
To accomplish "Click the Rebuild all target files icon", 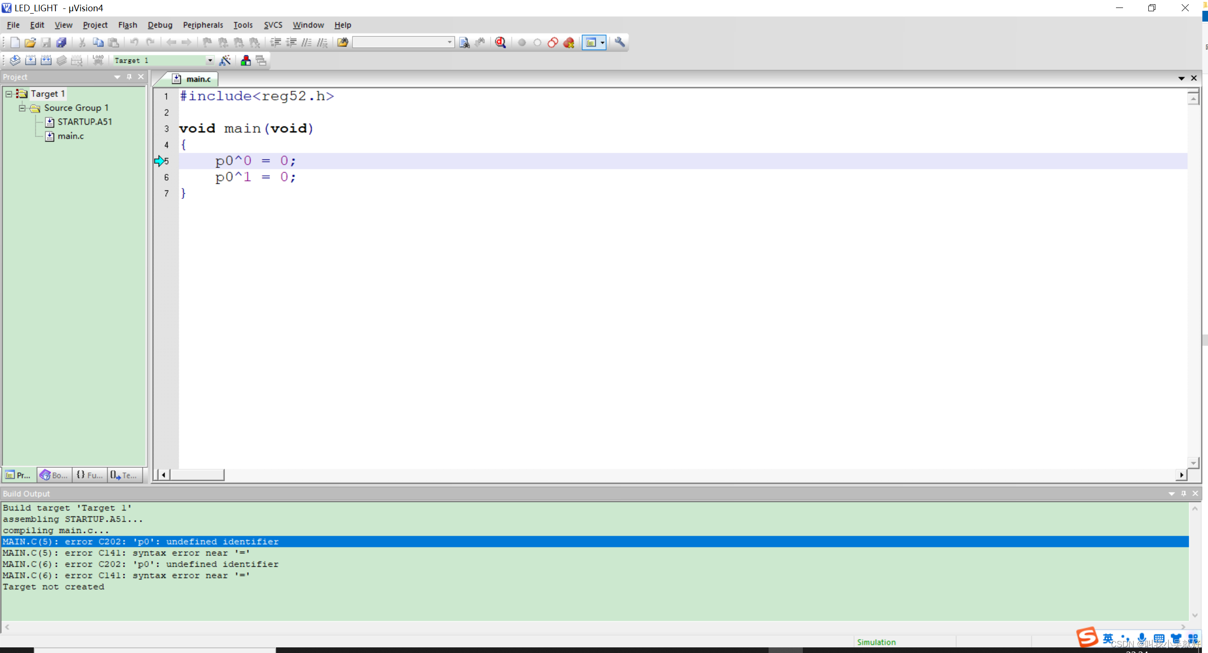I will pyautogui.click(x=46, y=61).
